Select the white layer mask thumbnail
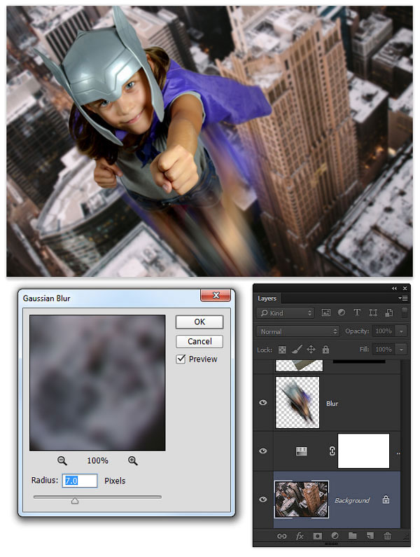420x557 pixels. click(x=363, y=451)
